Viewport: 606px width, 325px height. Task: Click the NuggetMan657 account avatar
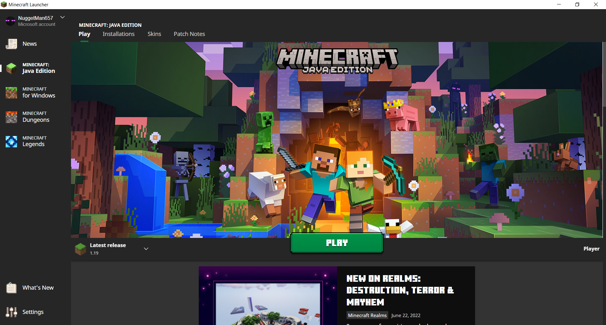(10, 21)
